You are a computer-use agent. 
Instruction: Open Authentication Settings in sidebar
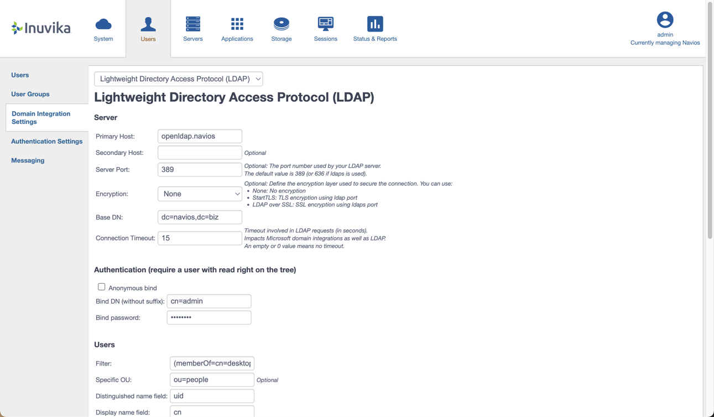(46, 142)
